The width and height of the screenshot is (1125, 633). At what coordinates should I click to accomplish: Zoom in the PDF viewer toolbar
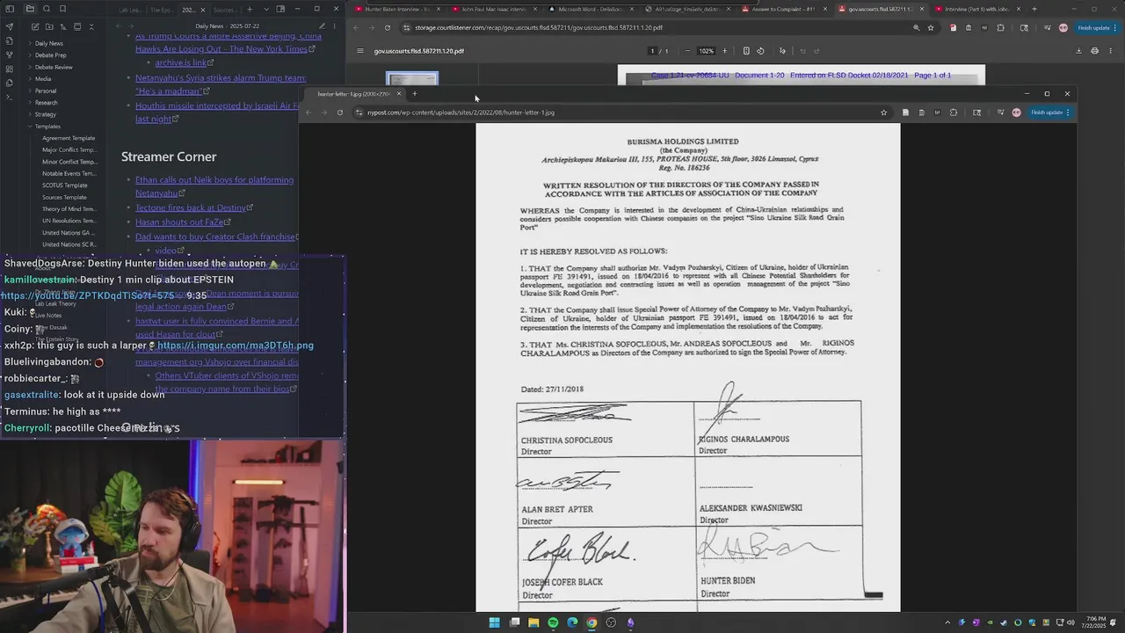click(x=724, y=51)
